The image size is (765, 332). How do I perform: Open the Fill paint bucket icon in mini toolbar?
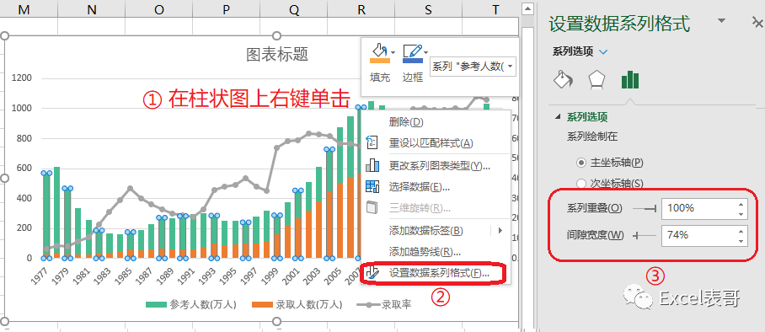380,53
